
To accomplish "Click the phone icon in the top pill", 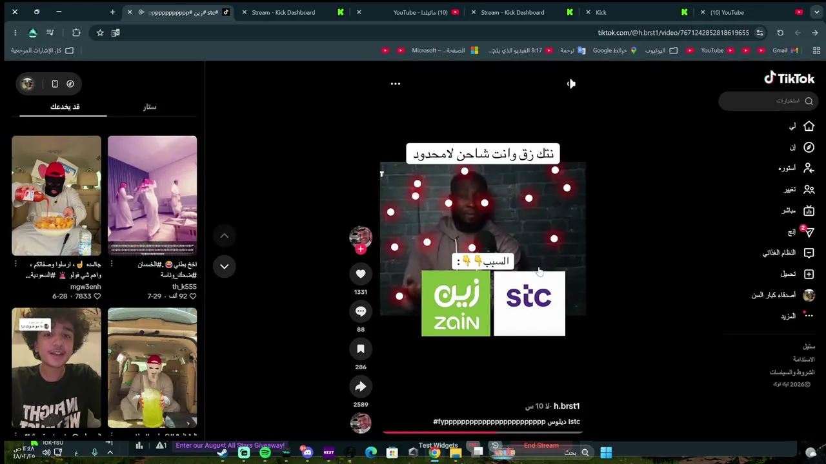I will (55, 84).
